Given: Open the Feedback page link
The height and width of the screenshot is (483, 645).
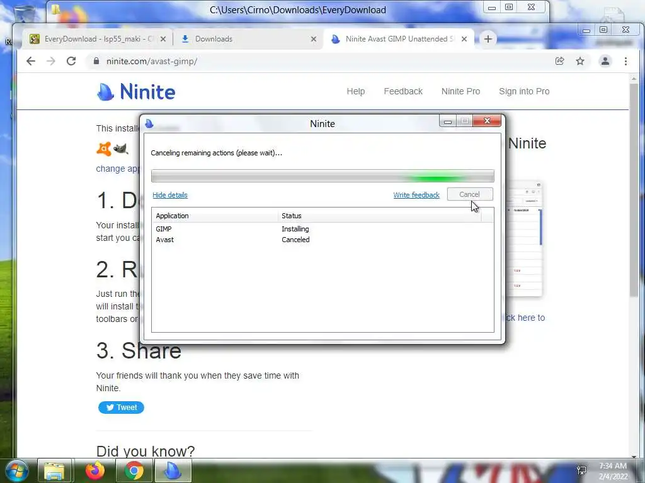Looking at the screenshot, I should (403, 91).
